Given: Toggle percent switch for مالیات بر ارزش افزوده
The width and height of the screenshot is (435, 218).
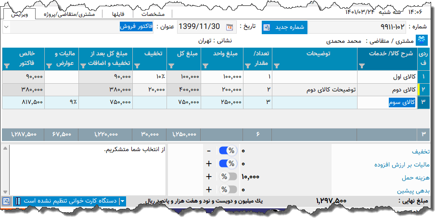Looking at the screenshot, I should [228, 164].
